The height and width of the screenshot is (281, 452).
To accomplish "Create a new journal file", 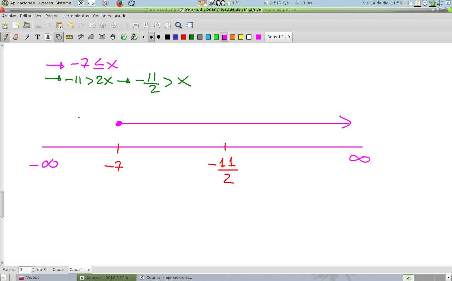I will tap(16, 25).
